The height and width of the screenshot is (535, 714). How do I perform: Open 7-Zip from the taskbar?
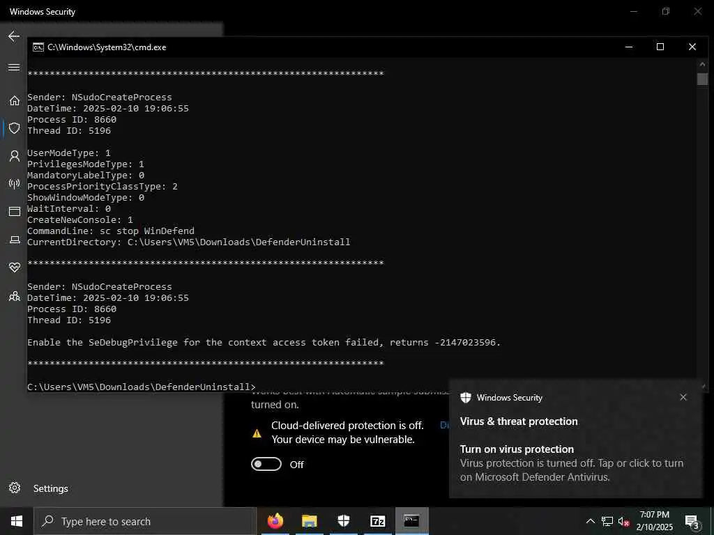pyautogui.click(x=377, y=521)
